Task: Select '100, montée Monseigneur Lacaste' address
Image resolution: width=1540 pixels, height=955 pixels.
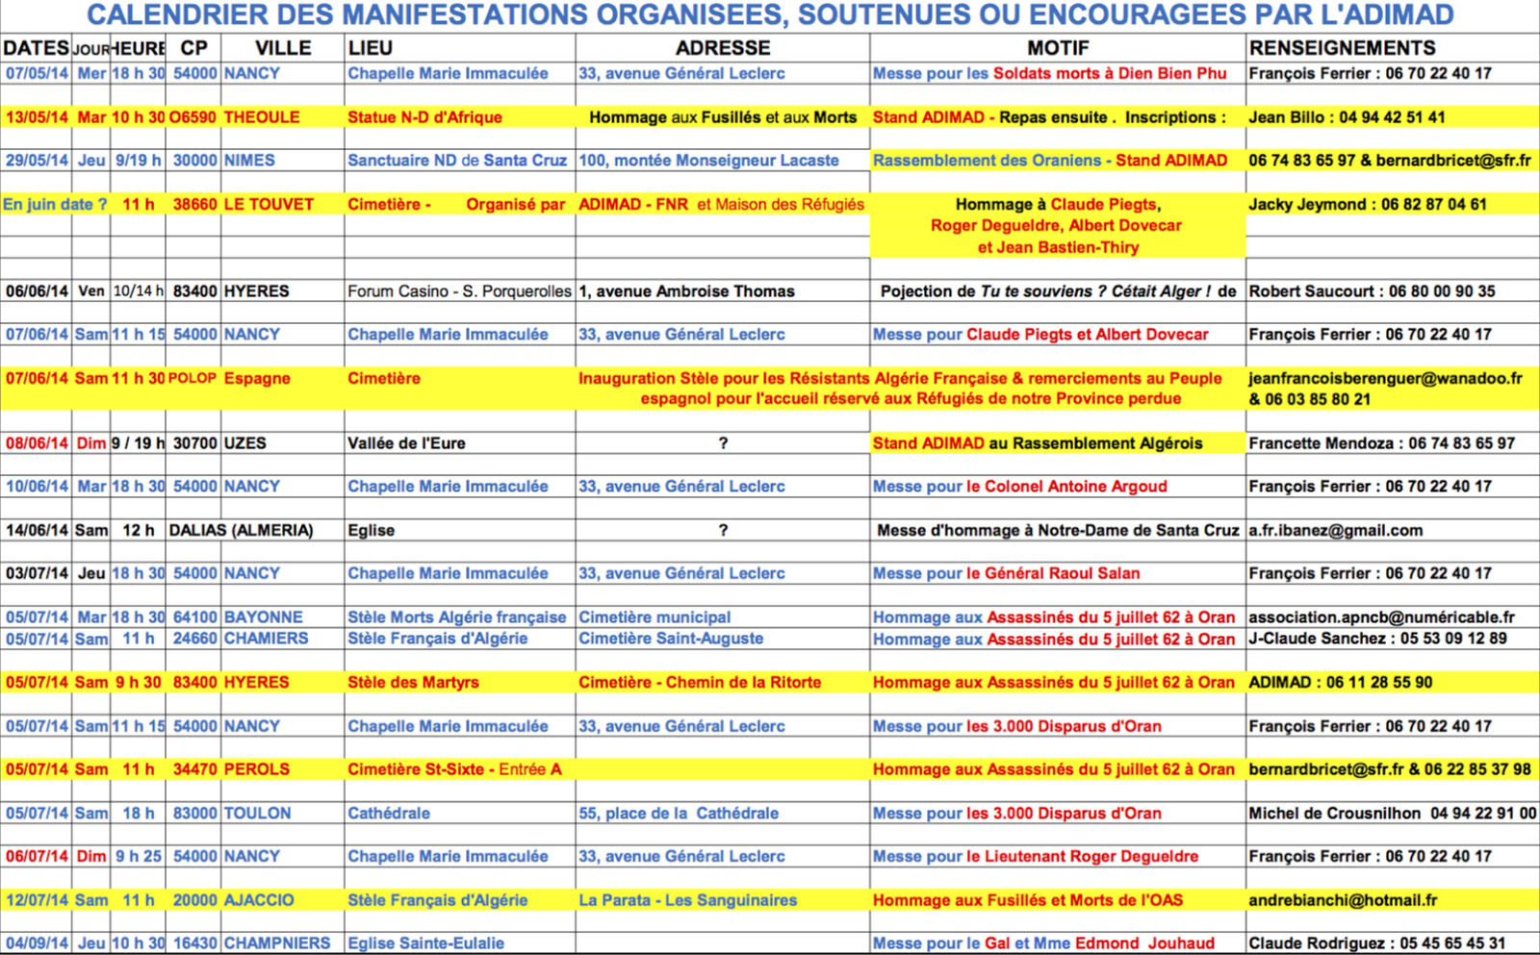Action: click(x=708, y=161)
